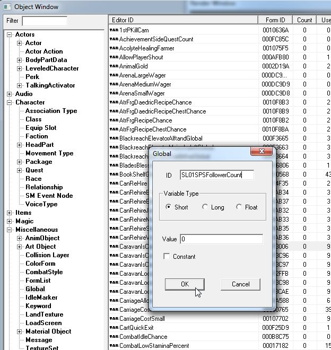Select the Equip Slot tree item
The height and width of the screenshot is (350, 331).
tap(41, 128)
